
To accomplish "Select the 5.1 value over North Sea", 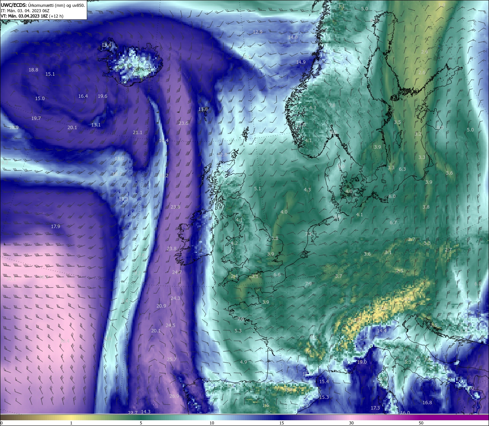I will click(257, 189).
